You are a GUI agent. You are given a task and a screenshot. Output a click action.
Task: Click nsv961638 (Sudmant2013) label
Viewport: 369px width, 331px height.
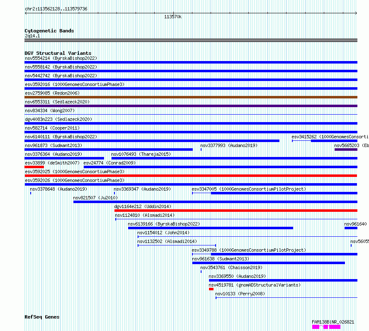coord(221,259)
